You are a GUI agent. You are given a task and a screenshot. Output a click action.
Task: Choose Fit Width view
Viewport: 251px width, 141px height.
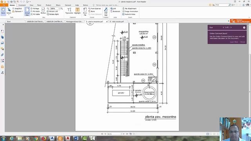point(35,11)
